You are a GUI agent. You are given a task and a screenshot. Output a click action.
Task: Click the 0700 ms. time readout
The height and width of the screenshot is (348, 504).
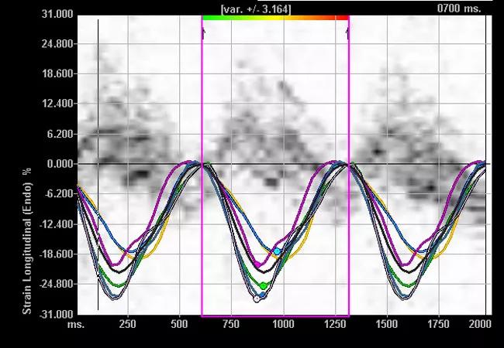458,8
